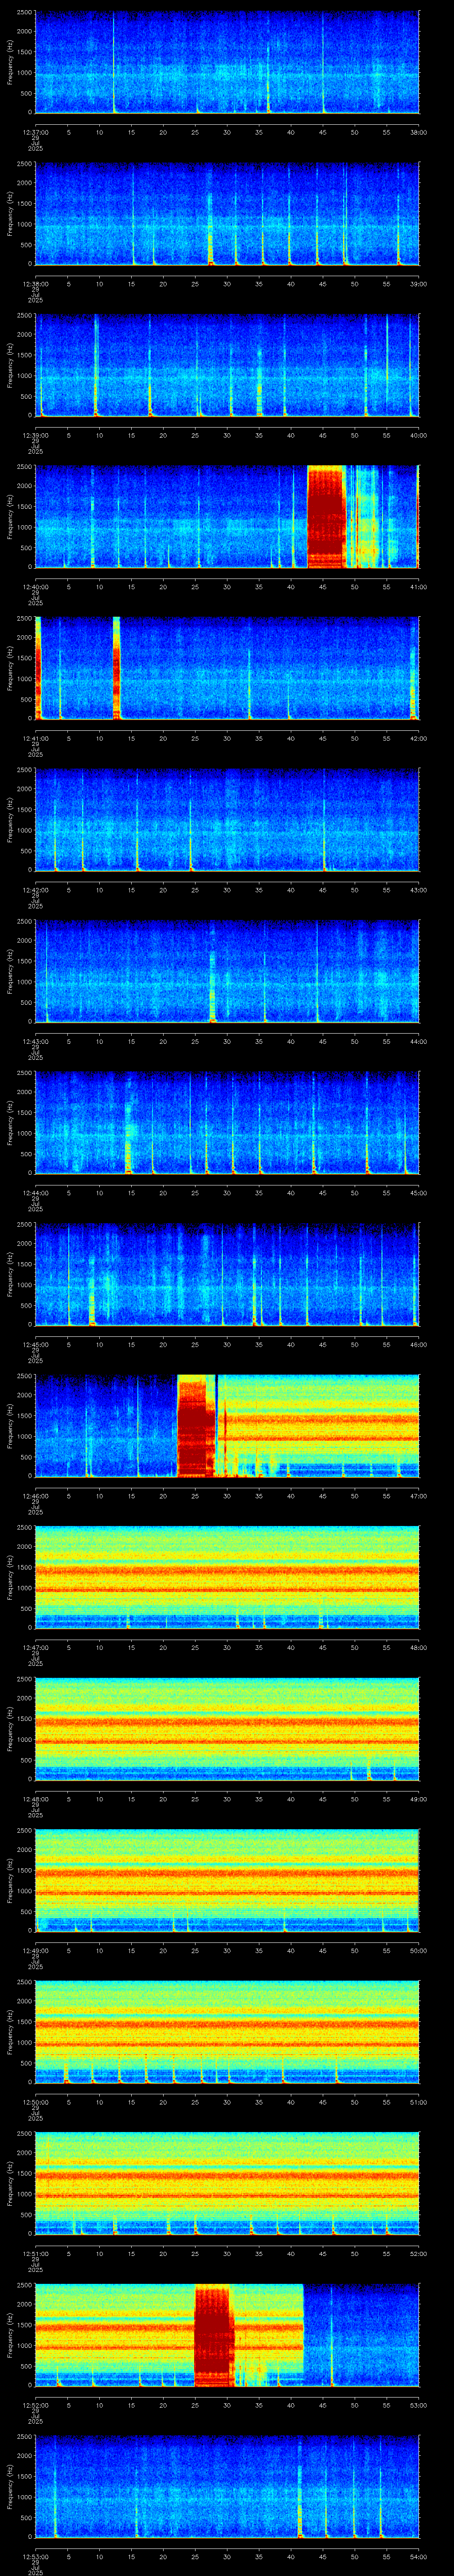Screen dimensions: 454x2576
Task: Pick the spectrogram panel starting at 12:43:00
Action: 227,971
